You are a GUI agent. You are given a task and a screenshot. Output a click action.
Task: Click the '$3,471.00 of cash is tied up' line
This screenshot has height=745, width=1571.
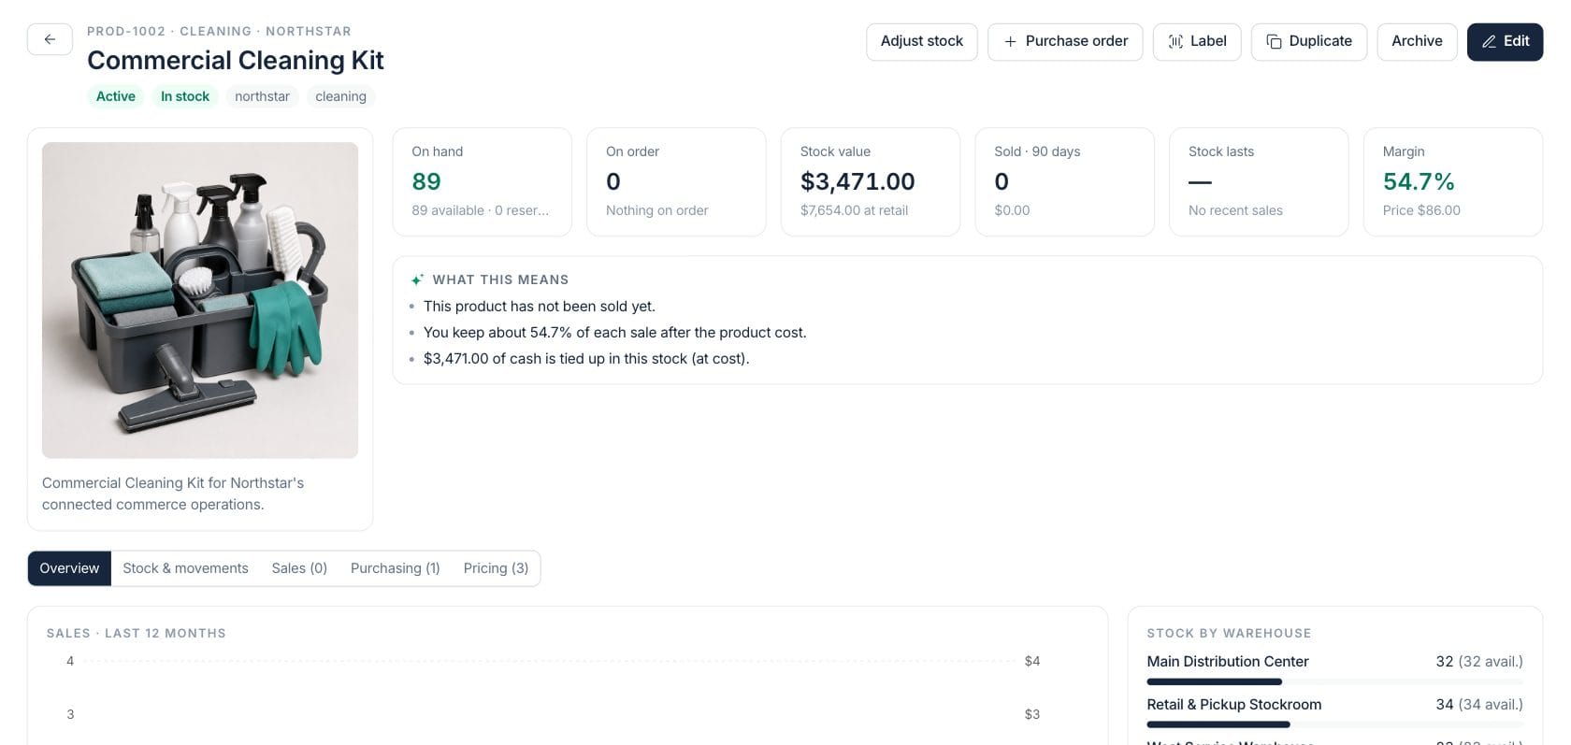point(586,359)
